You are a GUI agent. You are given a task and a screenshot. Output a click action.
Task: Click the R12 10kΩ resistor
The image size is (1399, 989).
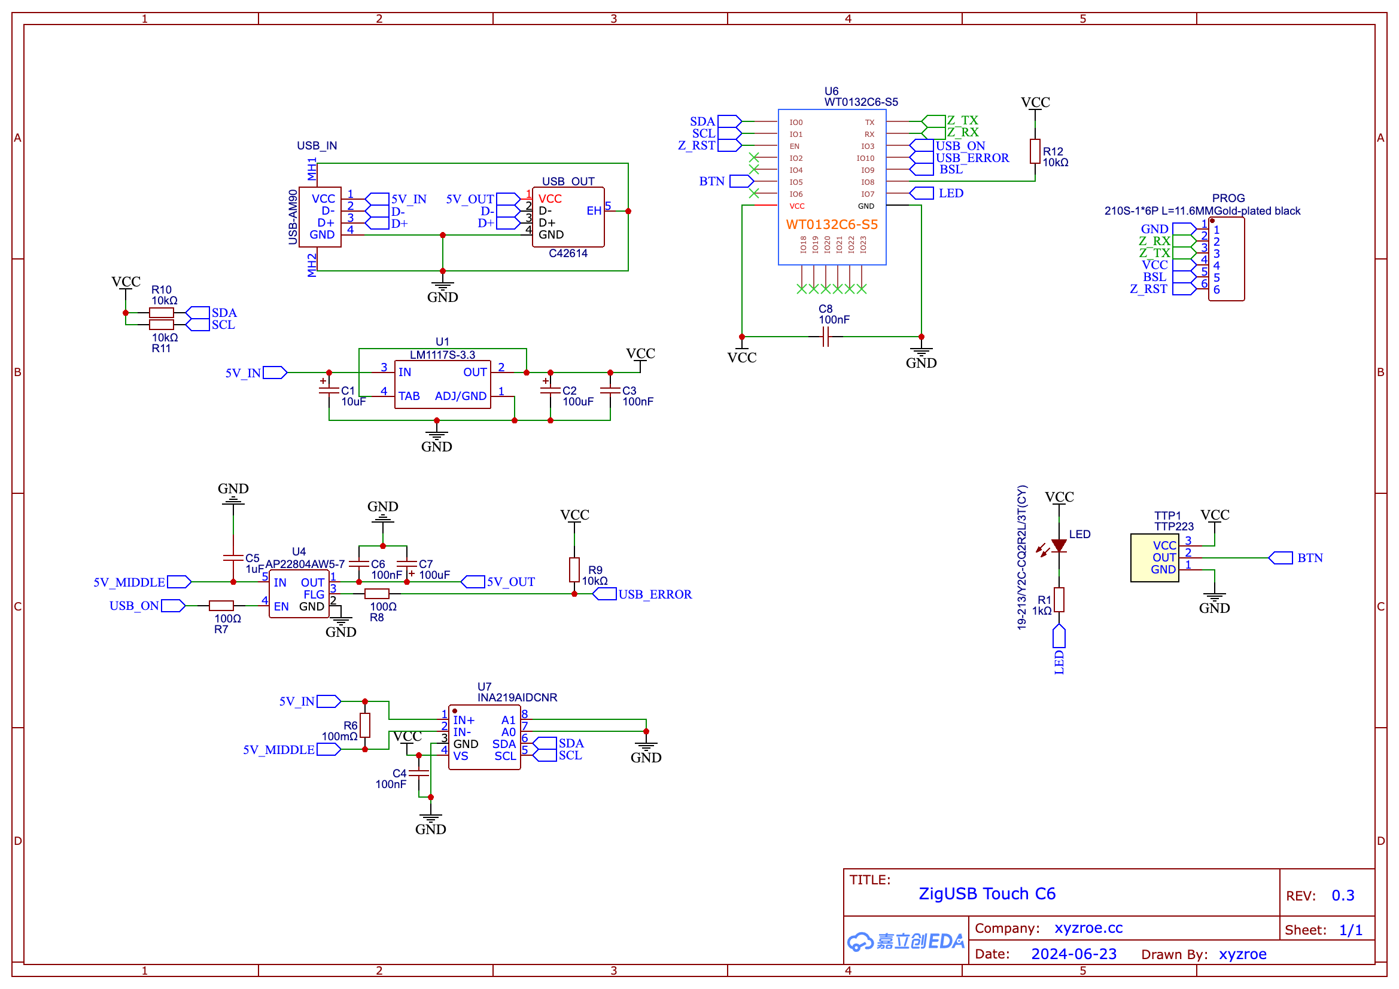click(x=1035, y=151)
